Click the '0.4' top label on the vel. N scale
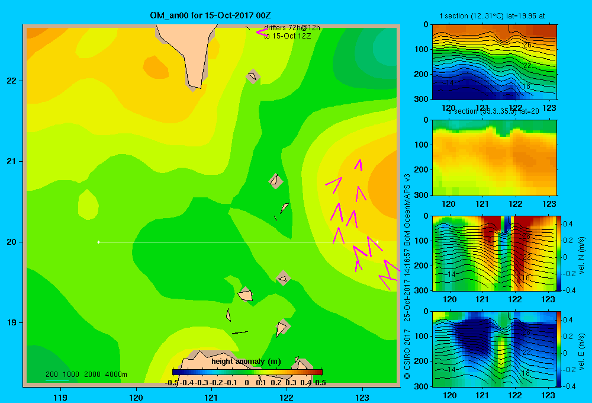This screenshot has height=403, width=592. point(568,224)
